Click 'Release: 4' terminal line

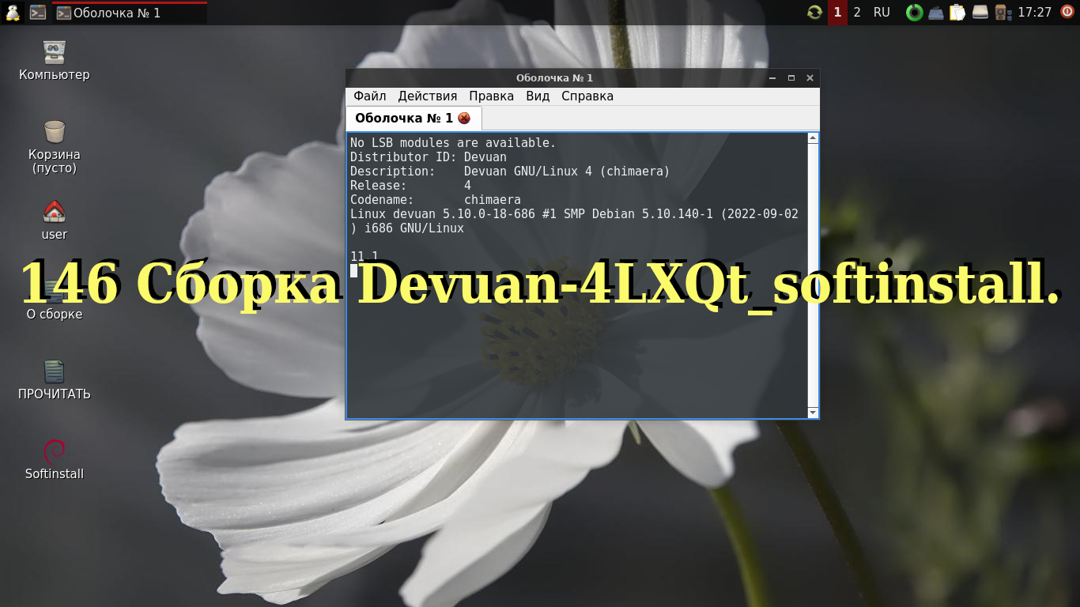pyautogui.click(x=410, y=186)
